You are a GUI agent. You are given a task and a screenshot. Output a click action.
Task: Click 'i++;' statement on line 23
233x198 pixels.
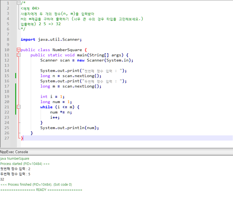[55, 118]
